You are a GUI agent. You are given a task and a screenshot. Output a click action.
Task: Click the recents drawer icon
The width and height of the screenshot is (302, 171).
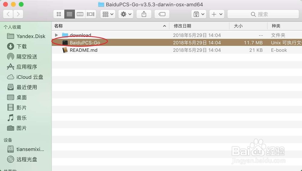[10, 87]
